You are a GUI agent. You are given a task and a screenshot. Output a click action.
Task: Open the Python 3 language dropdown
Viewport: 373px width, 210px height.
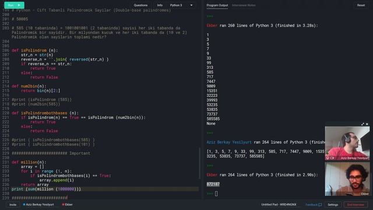181,5
